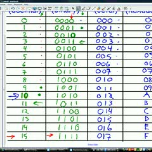Toggle the dual page display icon
The image size is (152, 152).
click(x=40, y=9)
